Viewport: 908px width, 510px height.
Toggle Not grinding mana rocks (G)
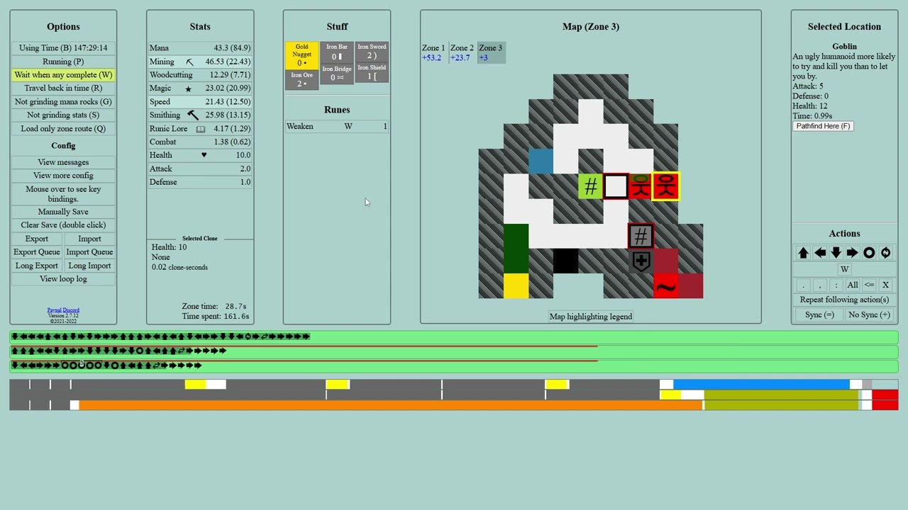pyautogui.click(x=63, y=101)
